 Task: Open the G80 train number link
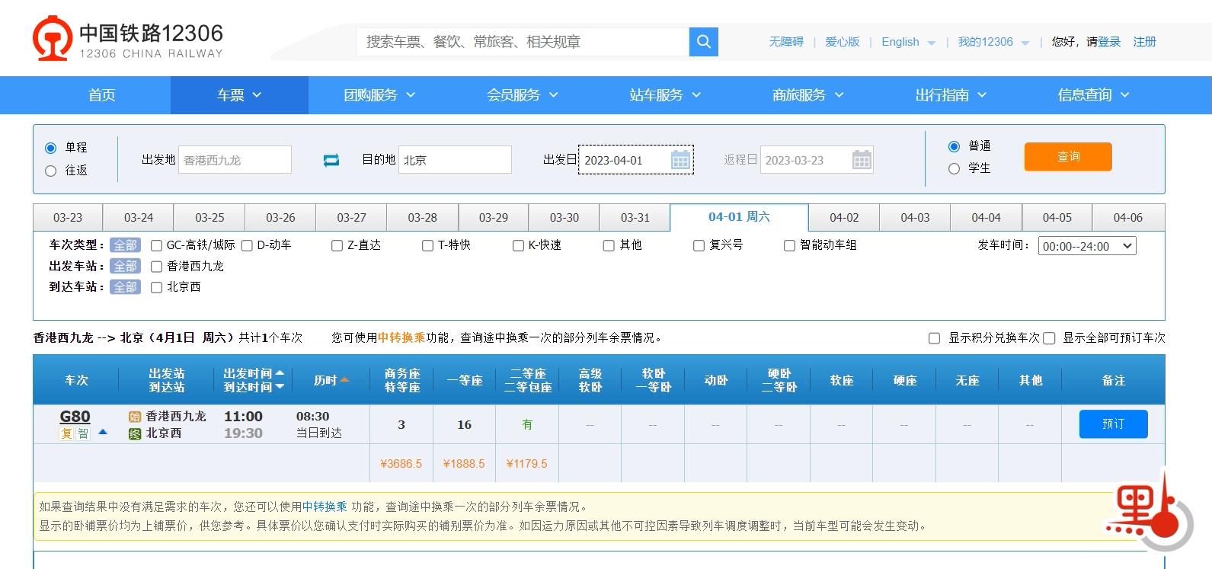coord(75,417)
